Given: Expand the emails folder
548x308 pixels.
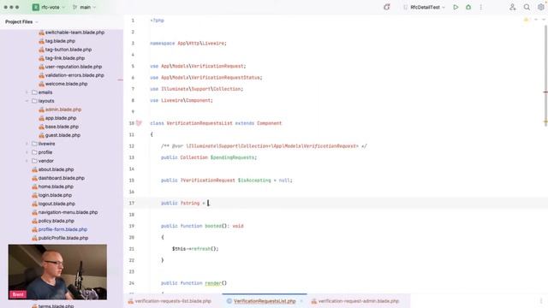Looking at the screenshot, I should point(27,92).
